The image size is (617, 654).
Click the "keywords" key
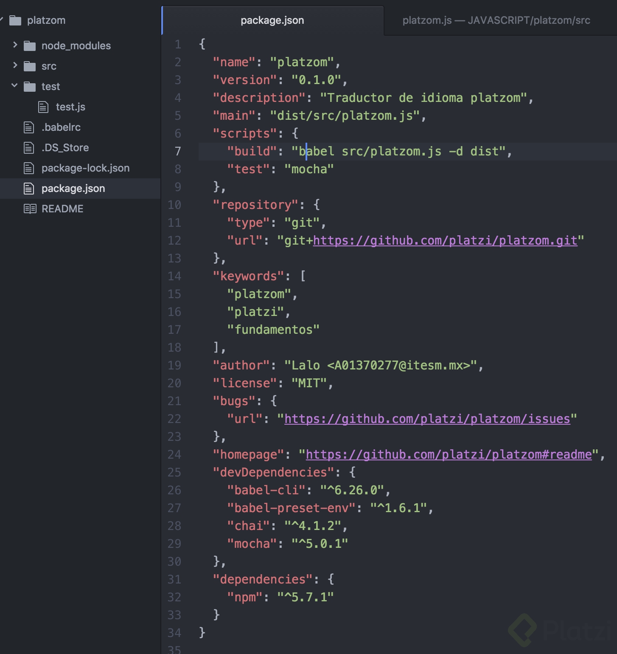point(248,276)
